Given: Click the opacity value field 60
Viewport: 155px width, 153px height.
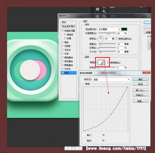Looking at the screenshot, I should [120, 33].
